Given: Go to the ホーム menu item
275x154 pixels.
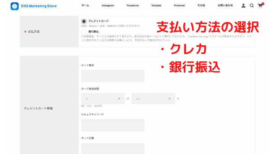Looking at the screenshot, I should [x=86, y=6].
